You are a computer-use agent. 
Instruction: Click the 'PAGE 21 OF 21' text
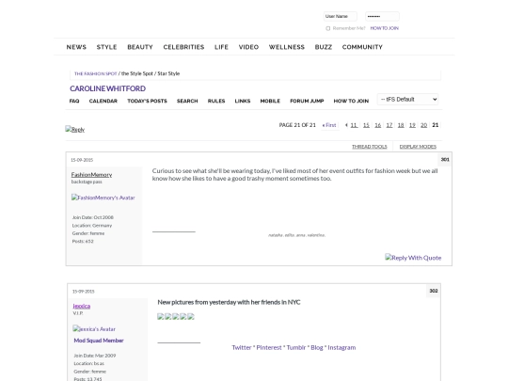click(x=297, y=125)
